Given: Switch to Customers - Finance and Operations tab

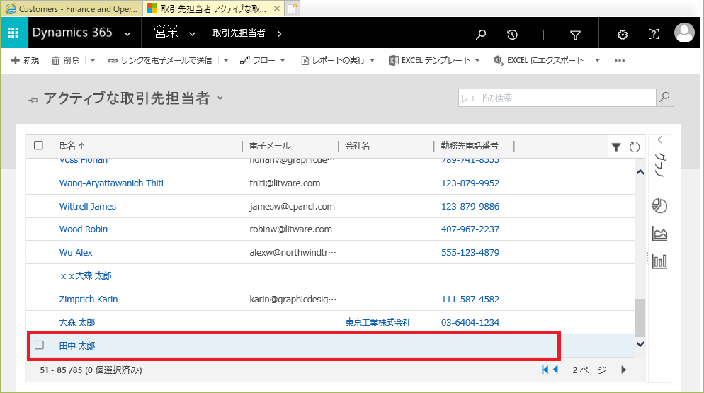Looking at the screenshot, I should point(72,8).
